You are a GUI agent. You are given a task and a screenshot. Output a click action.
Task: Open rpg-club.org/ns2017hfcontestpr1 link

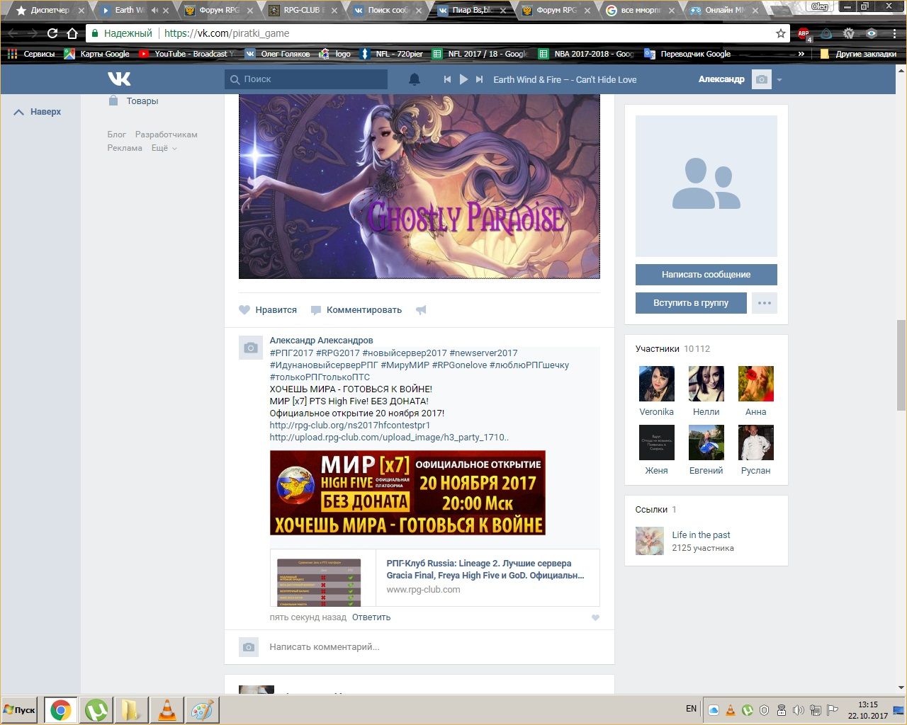(x=350, y=426)
